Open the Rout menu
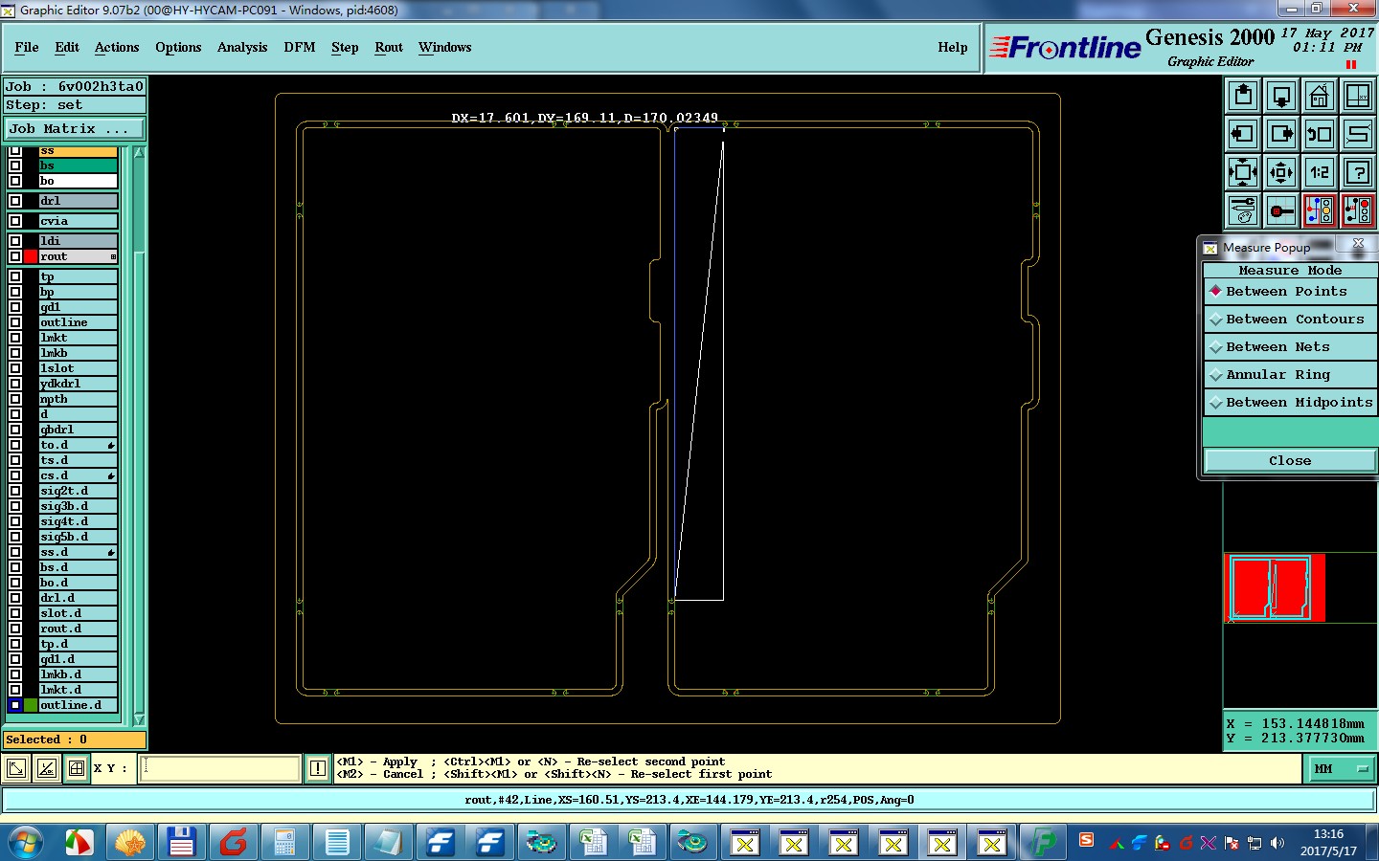1379x861 pixels. (389, 47)
